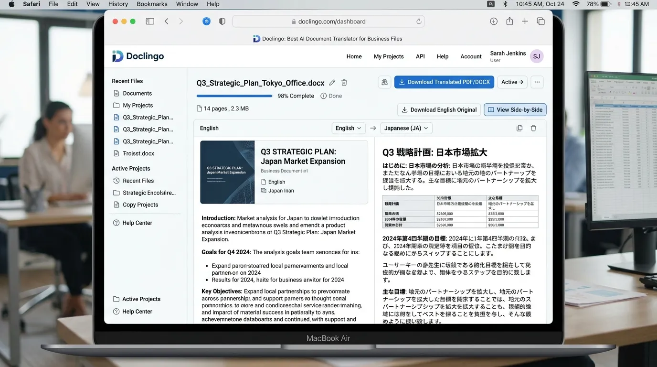
Task: Open Safari Bookmarks menu
Action: click(x=152, y=4)
